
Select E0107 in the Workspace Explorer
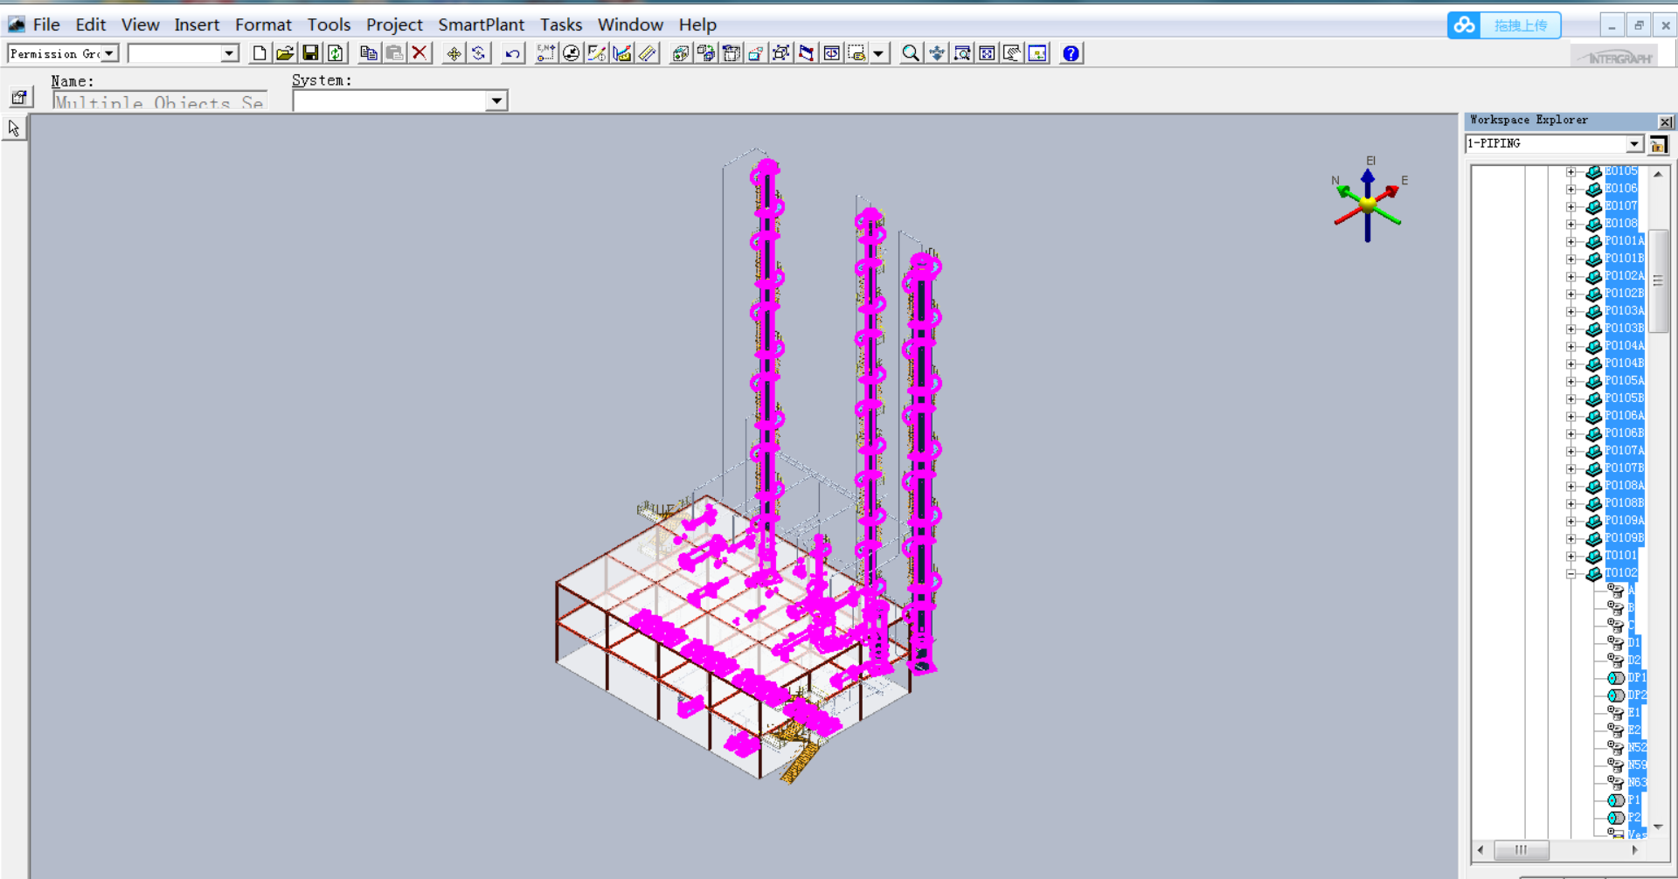pyautogui.click(x=1621, y=206)
